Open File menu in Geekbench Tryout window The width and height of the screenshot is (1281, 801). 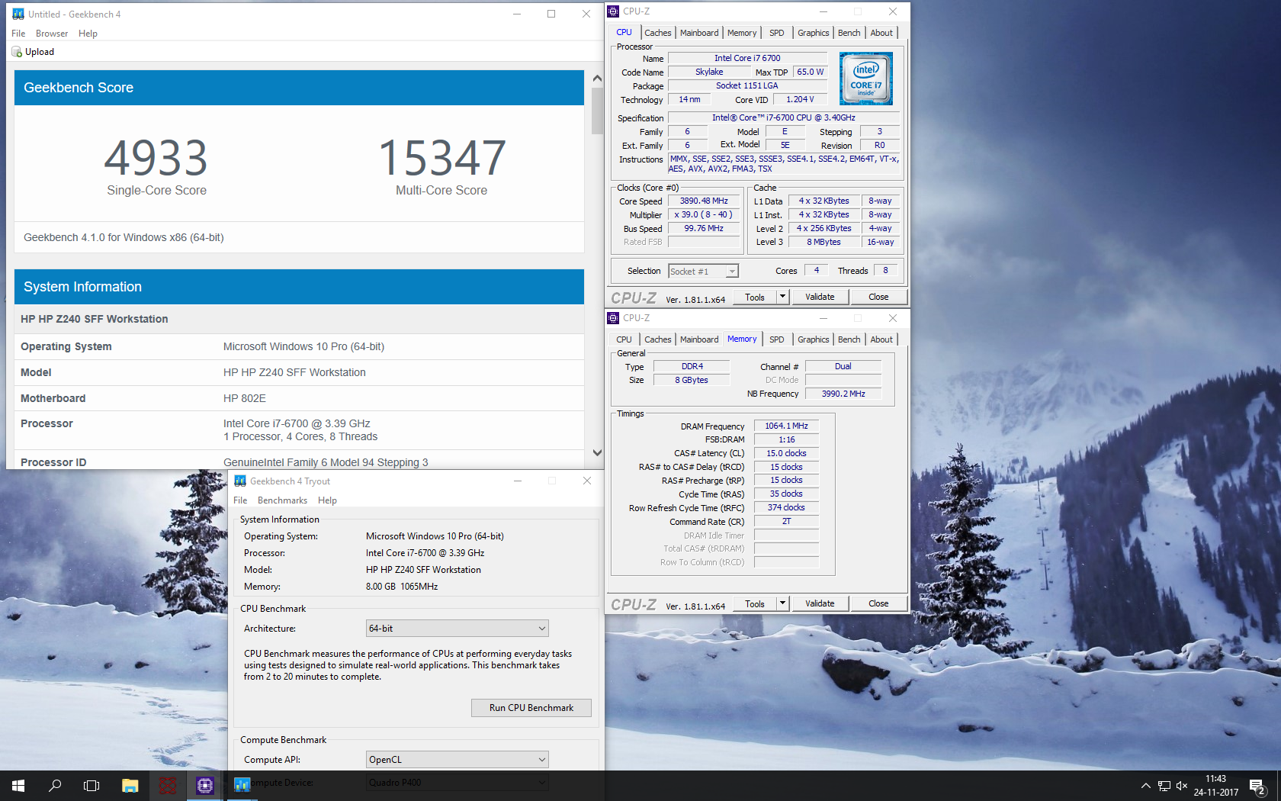pyautogui.click(x=240, y=500)
